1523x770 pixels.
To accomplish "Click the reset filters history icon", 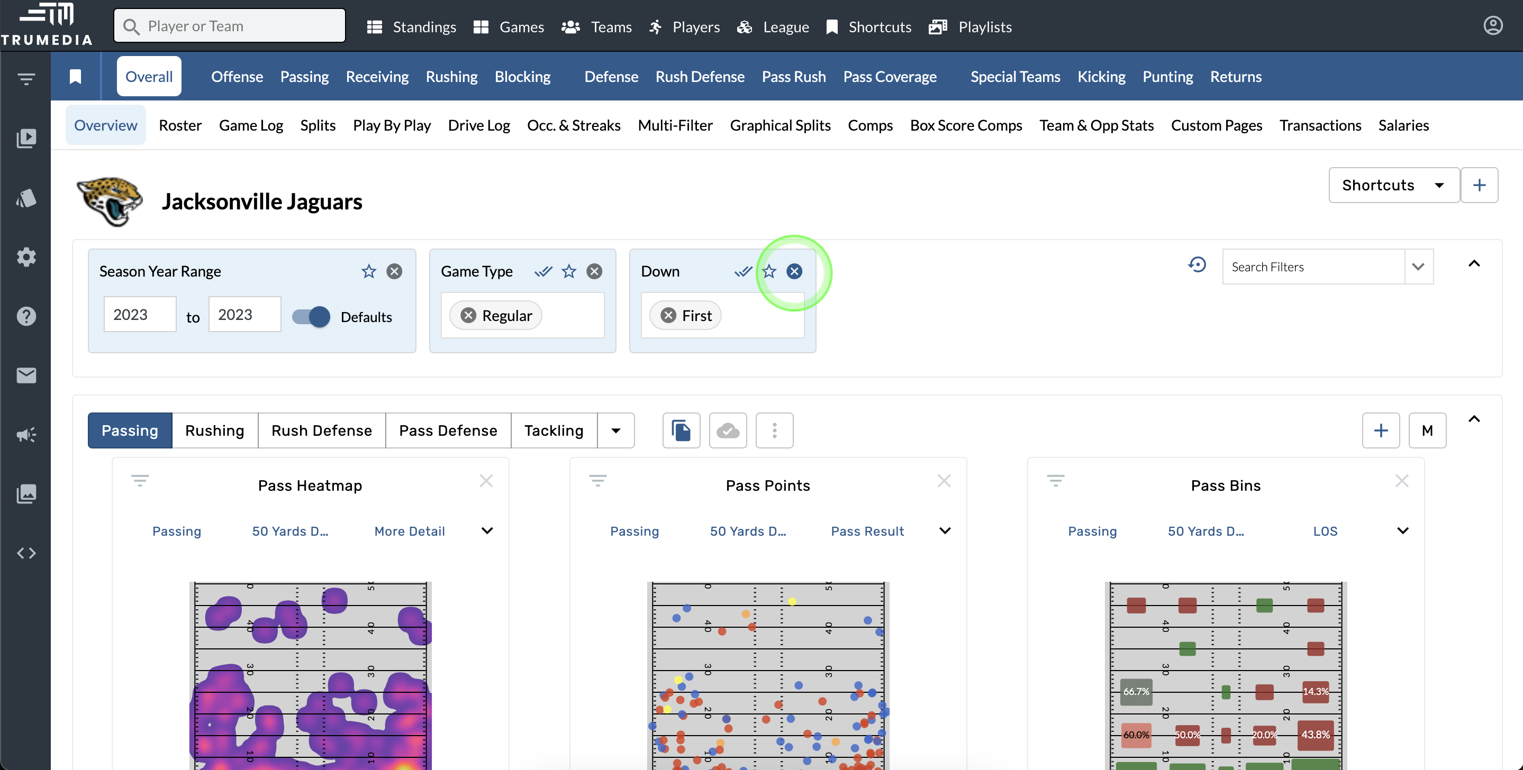I will coord(1196,265).
